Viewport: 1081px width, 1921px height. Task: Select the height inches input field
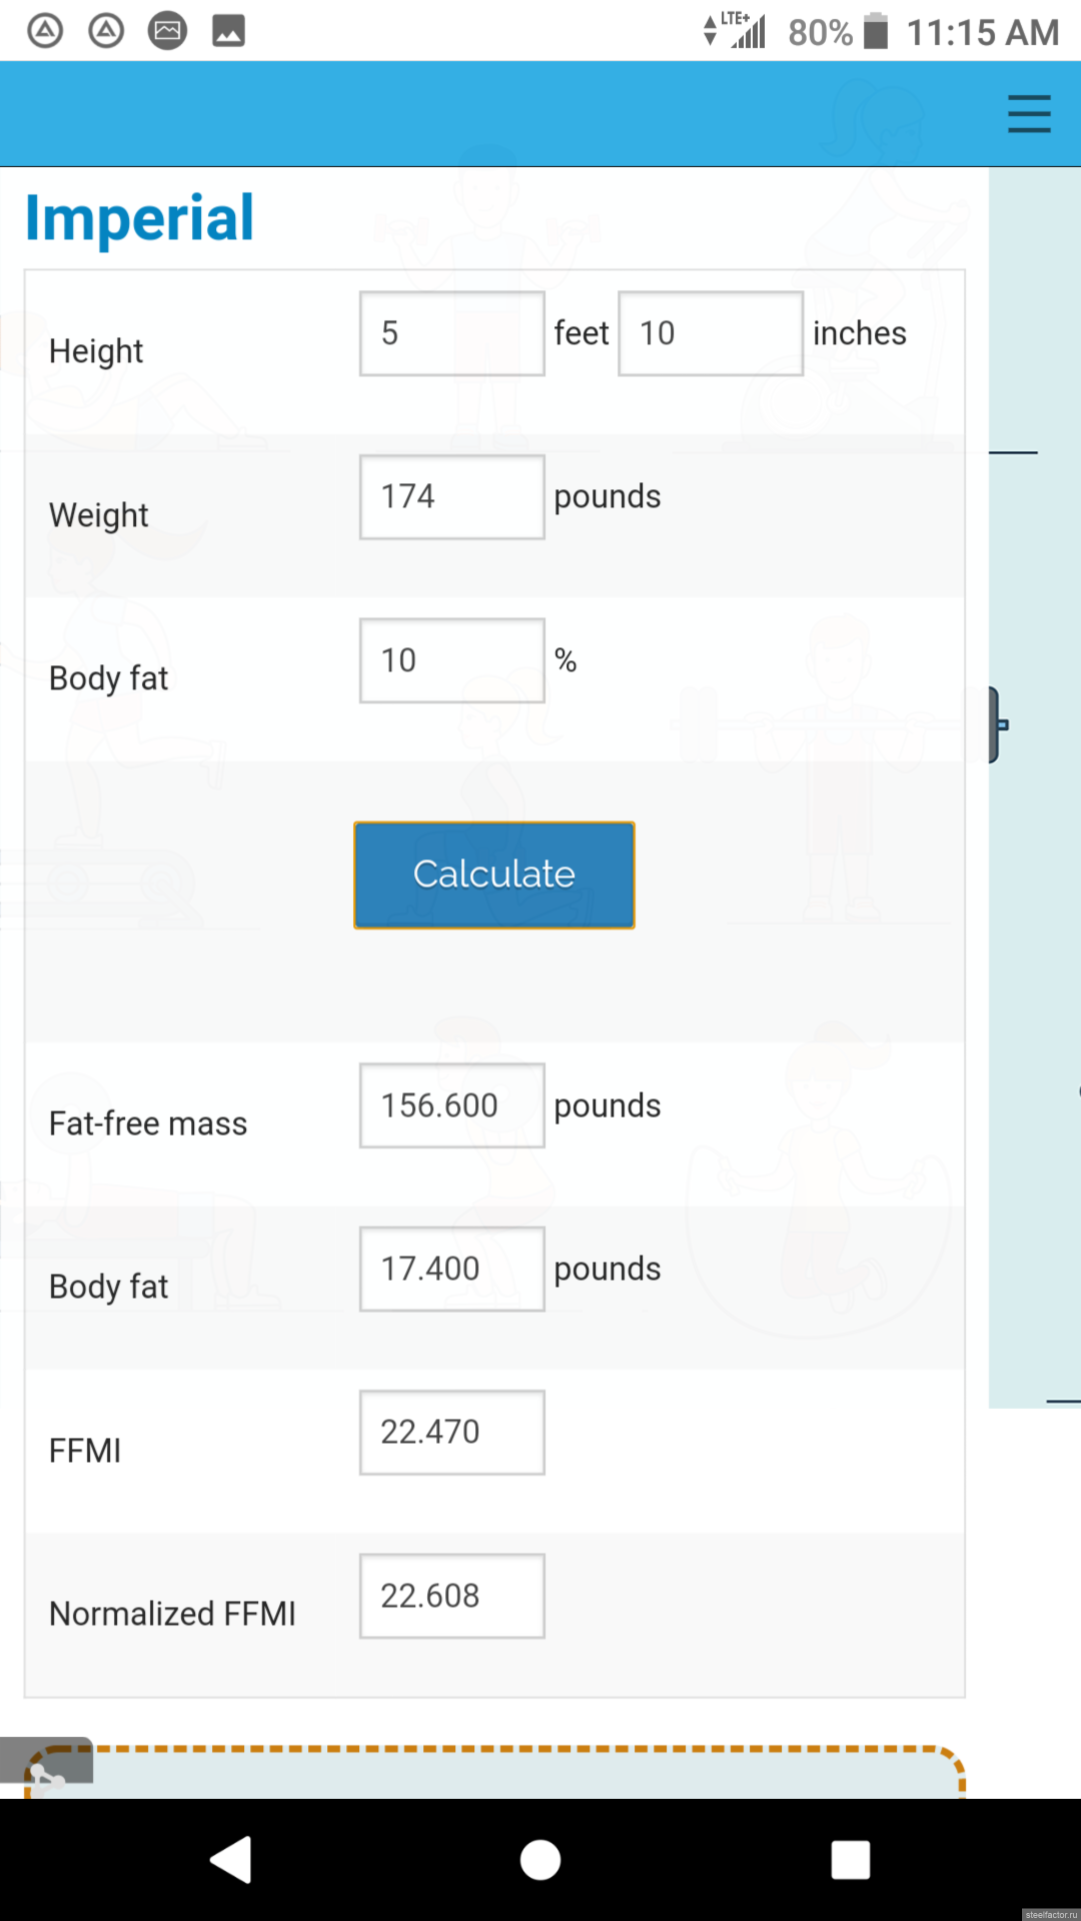click(710, 333)
